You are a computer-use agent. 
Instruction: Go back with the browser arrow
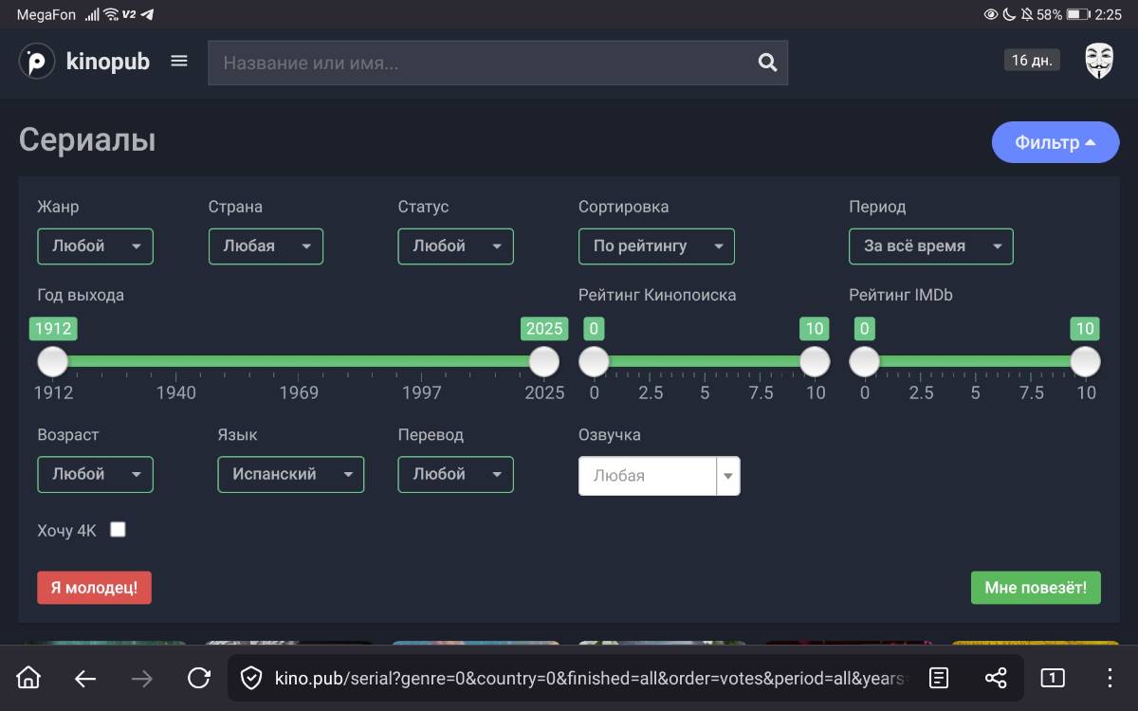coord(85,677)
